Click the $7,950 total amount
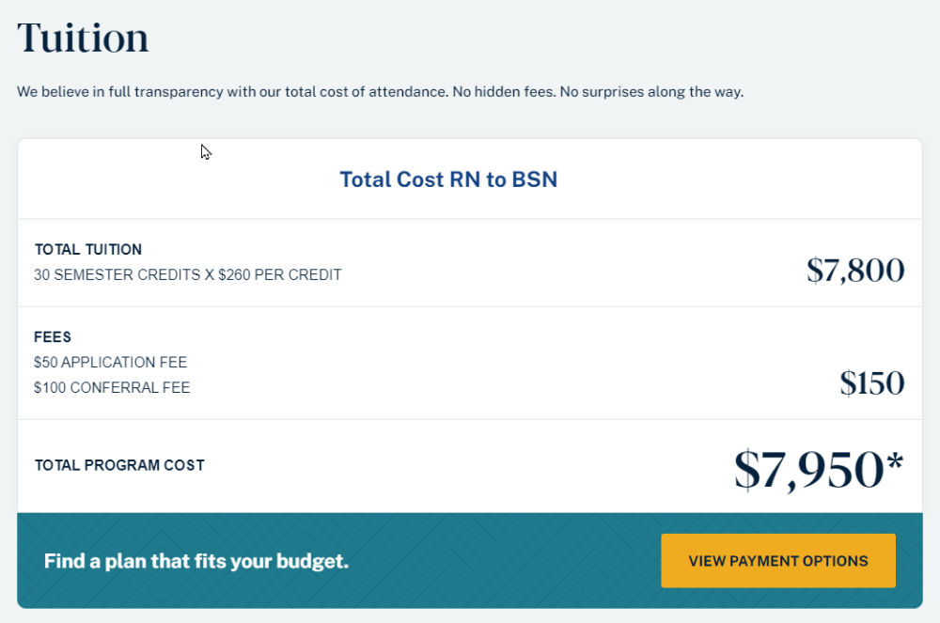Viewport: 940px width, 623px height. 809,470
